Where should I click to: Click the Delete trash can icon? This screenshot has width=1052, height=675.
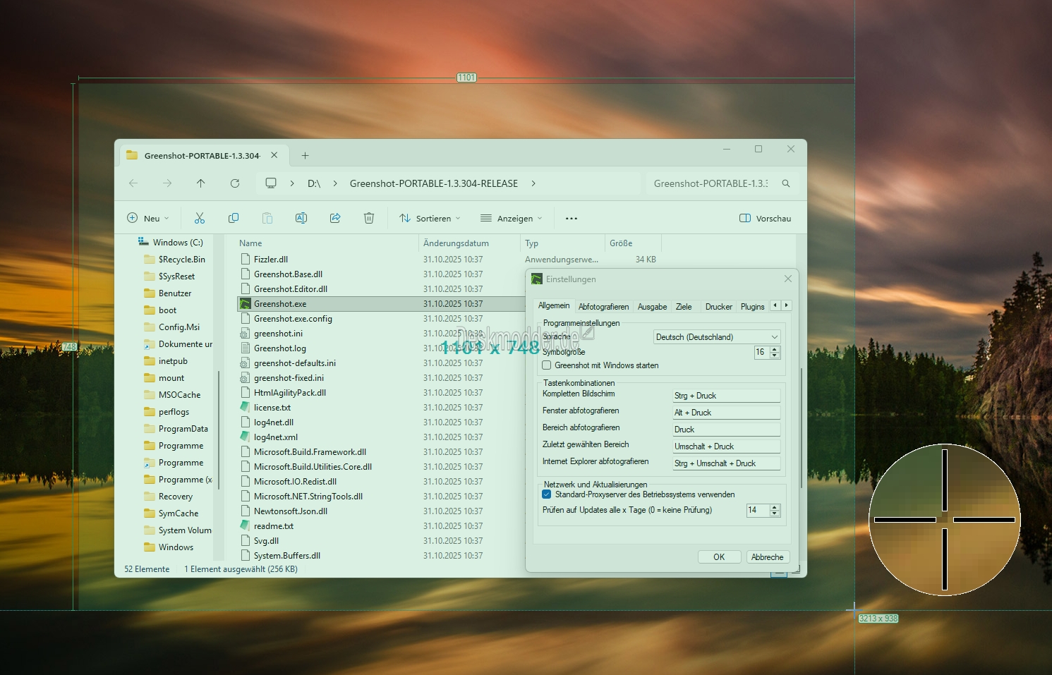369,219
